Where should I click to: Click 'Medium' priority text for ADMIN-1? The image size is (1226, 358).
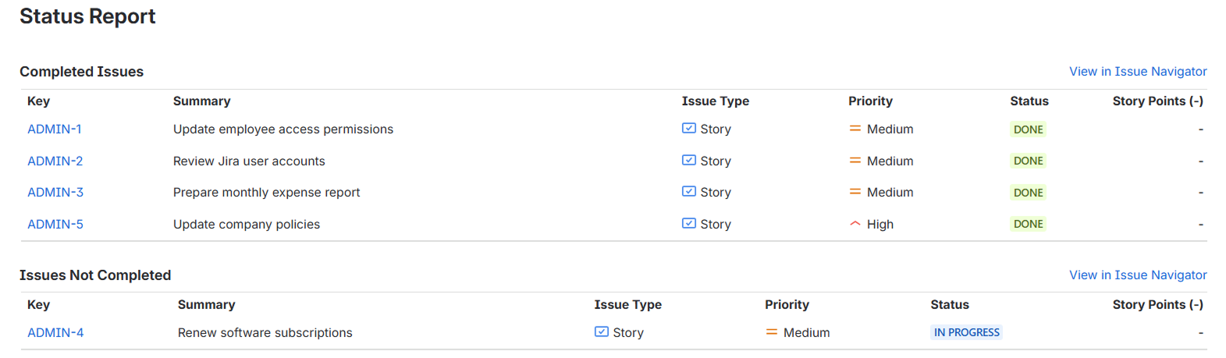click(x=890, y=129)
